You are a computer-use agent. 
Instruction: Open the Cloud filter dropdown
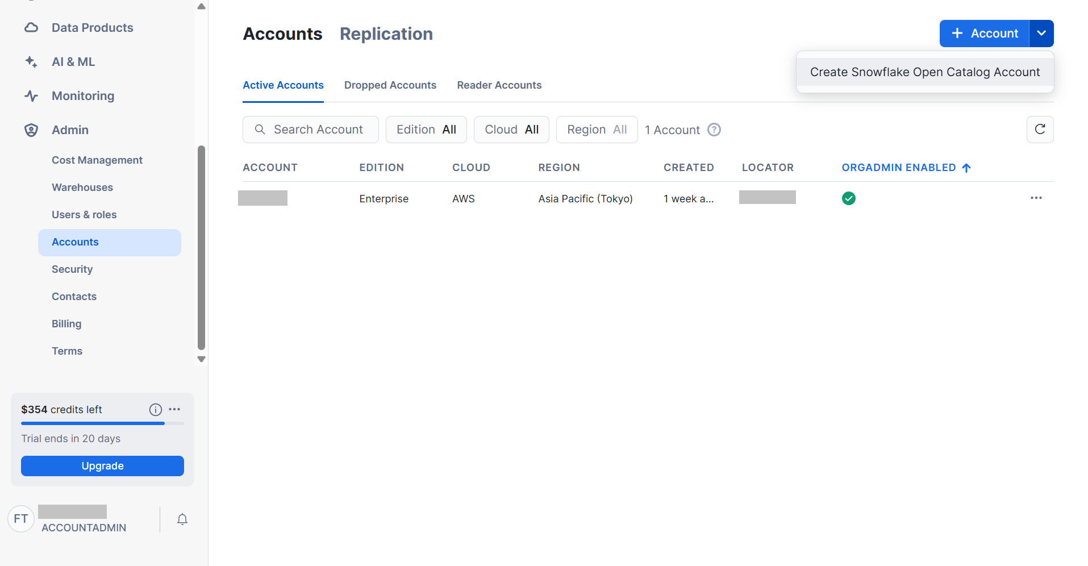coord(511,130)
